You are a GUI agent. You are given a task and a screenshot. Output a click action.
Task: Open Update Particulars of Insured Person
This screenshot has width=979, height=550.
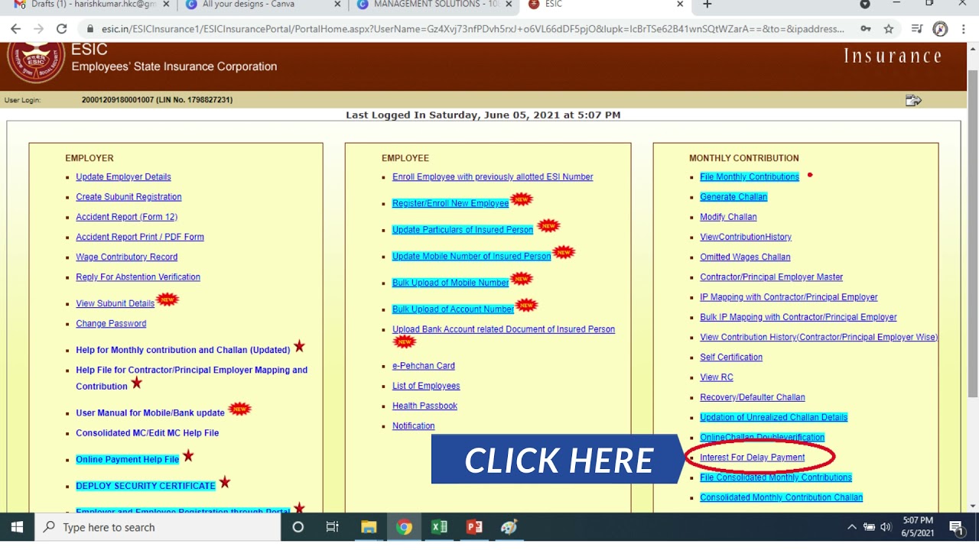[463, 230]
